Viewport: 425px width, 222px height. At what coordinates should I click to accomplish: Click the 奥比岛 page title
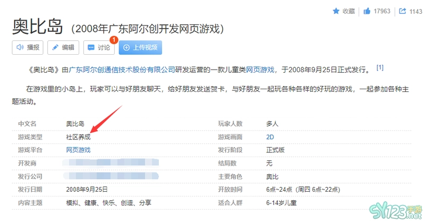point(37,27)
